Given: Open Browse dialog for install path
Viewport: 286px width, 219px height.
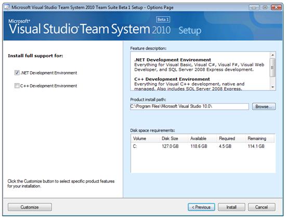Looking at the screenshot, I should tap(264, 107).
